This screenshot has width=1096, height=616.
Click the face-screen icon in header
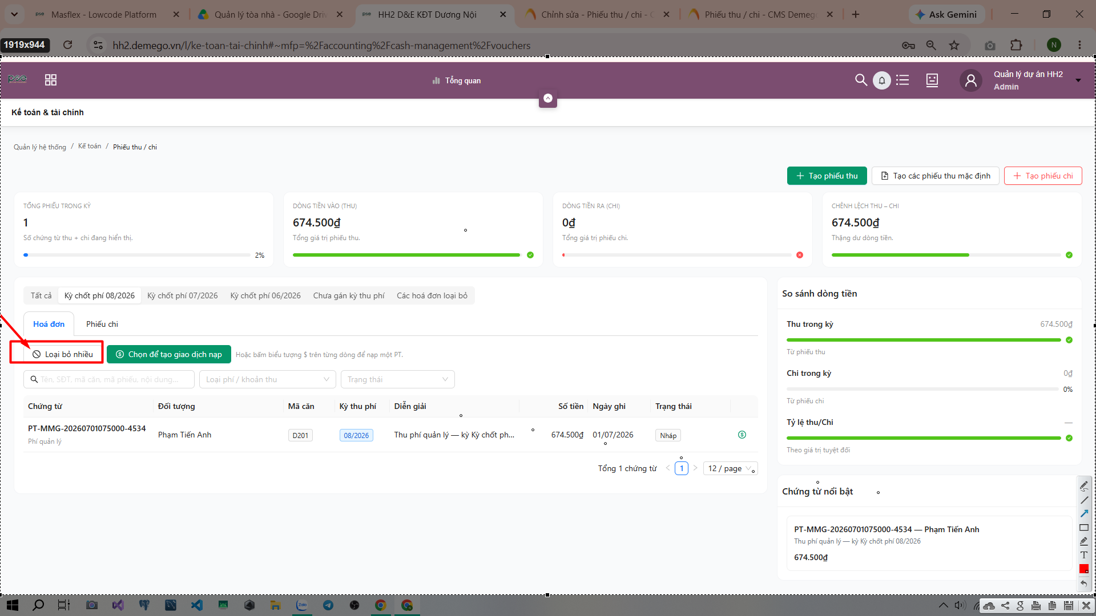coord(932,80)
